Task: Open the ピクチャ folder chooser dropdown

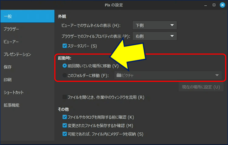Action: (168, 75)
